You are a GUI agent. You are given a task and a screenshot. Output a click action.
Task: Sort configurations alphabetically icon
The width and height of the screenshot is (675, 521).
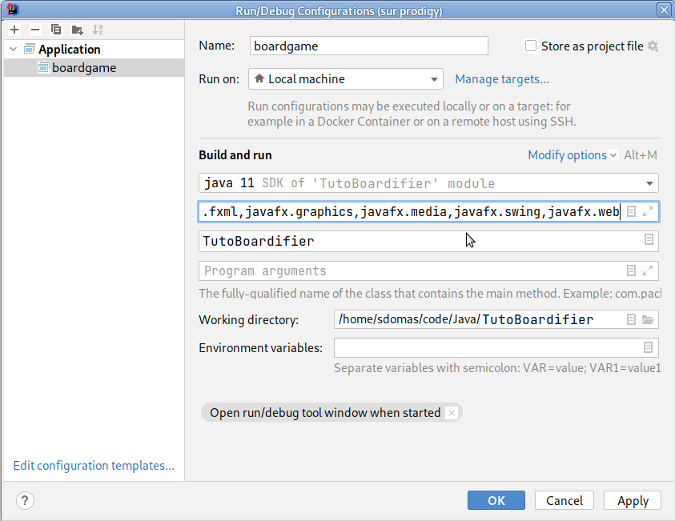[x=98, y=30]
